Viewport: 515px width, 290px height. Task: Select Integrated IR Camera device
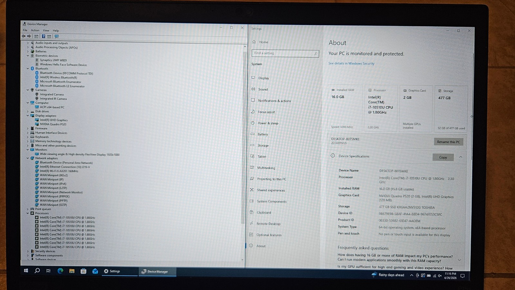tap(53, 99)
